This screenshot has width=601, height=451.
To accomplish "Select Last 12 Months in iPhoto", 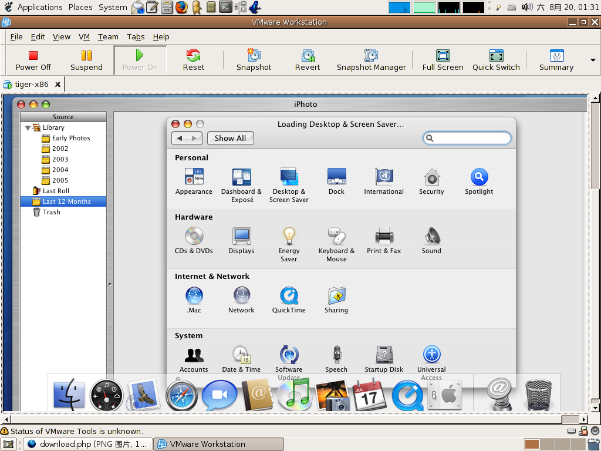I will (63, 201).
